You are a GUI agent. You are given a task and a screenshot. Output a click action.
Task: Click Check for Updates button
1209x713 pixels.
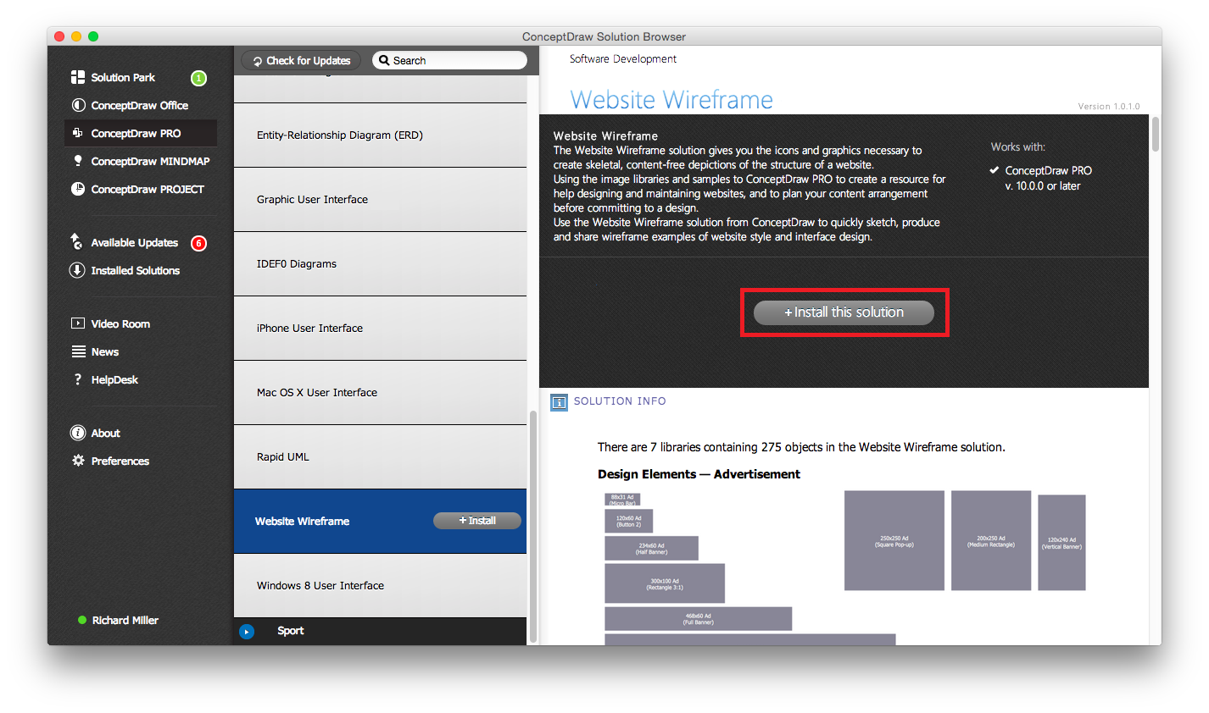301,60
